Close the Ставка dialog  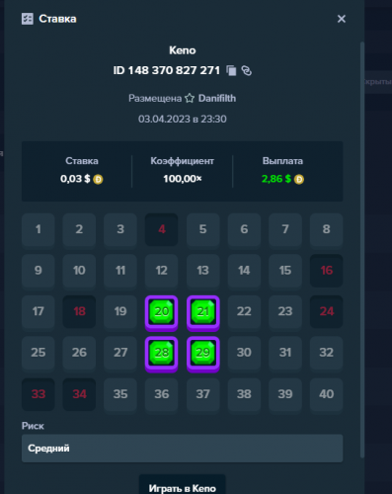coord(342,19)
